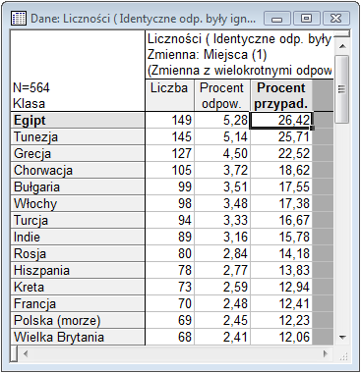Click Wielka Brytania count cell 68
The width and height of the screenshot is (361, 373).
[x=170, y=338]
